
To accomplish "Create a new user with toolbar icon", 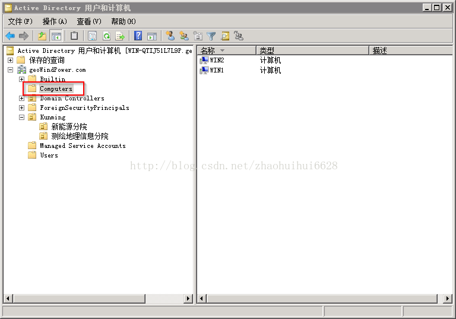I will point(170,36).
